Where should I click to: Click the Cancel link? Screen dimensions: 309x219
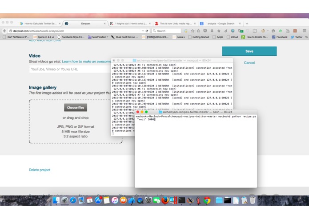249,63
